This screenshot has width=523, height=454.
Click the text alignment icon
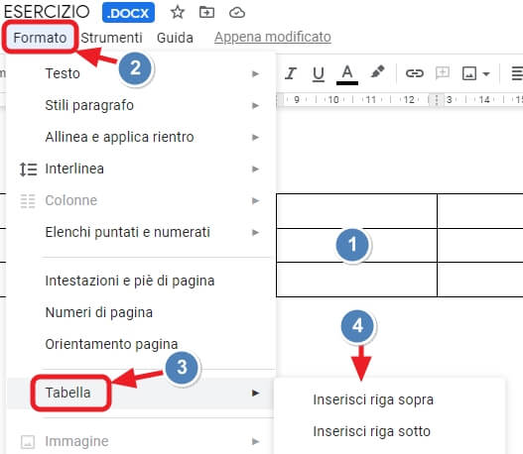click(x=517, y=73)
